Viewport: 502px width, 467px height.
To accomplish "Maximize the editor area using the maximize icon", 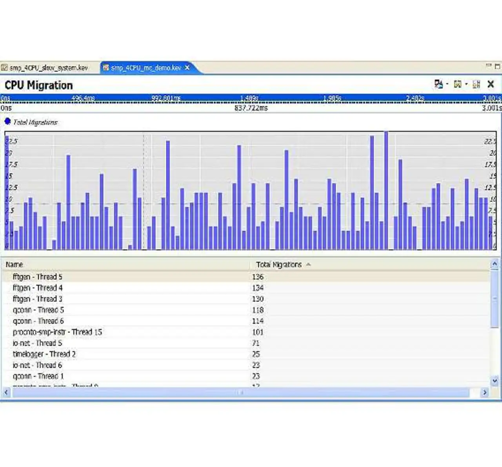I will pos(497,66).
